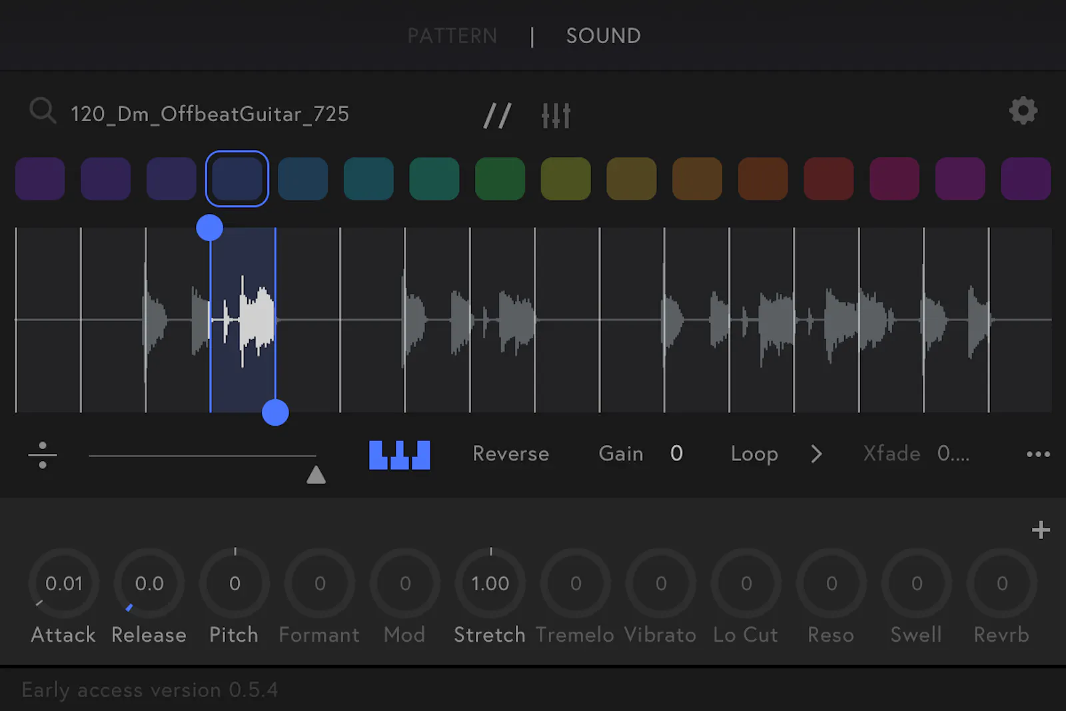The image size is (1066, 711).
Task: Switch to the SOUND tab
Action: click(x=604, y=36)
